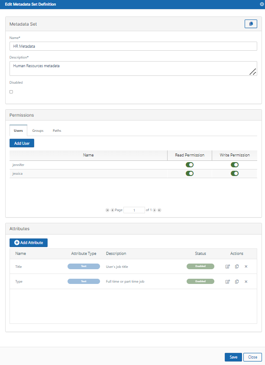This screenshot has width=265, height=365.
Task: Turn off jennifer's Write Permission
Action: (x=235, y=165)
